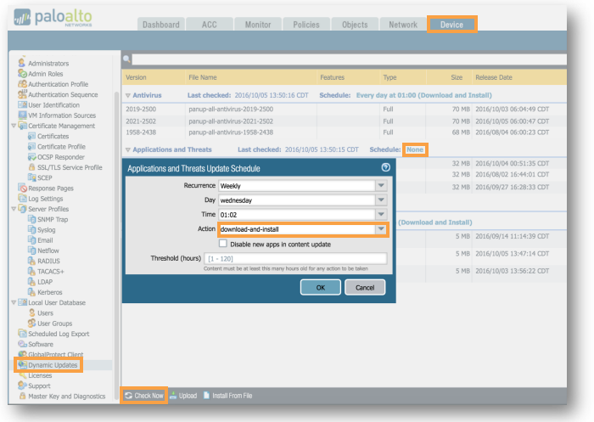The height and width of the screenshot is (422, 594).
Task: Select Administrators in the left sidebar
Action: click(x=48, y=63)
